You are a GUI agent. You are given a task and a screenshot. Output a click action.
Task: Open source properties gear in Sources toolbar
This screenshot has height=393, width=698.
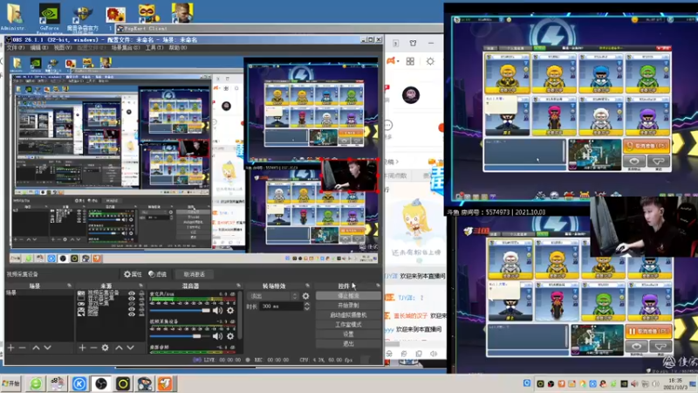pyautogui.click(x=105, y=348)
